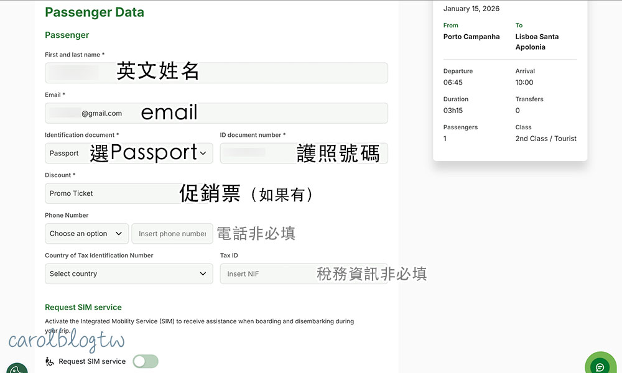Click 'Porto Campanha' origin in trip summary
Screen dimensions: 622x373
471,37
